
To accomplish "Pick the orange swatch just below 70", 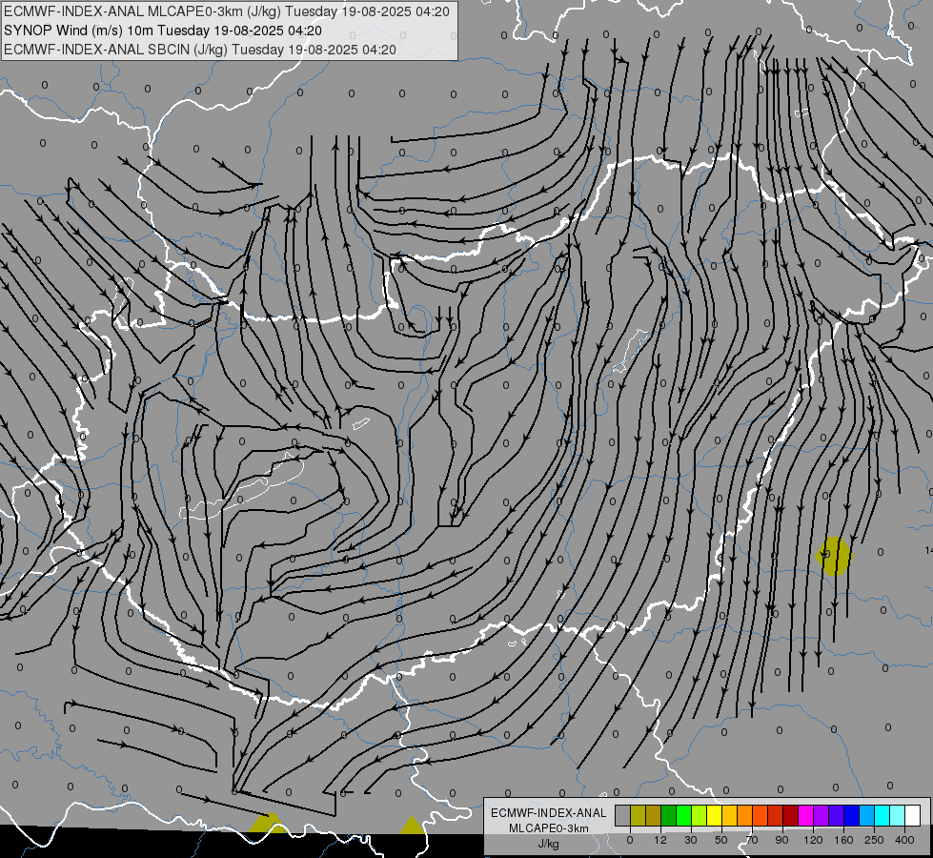I will pos(745,815).
